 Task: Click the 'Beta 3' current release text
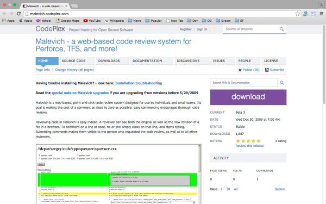240,113
